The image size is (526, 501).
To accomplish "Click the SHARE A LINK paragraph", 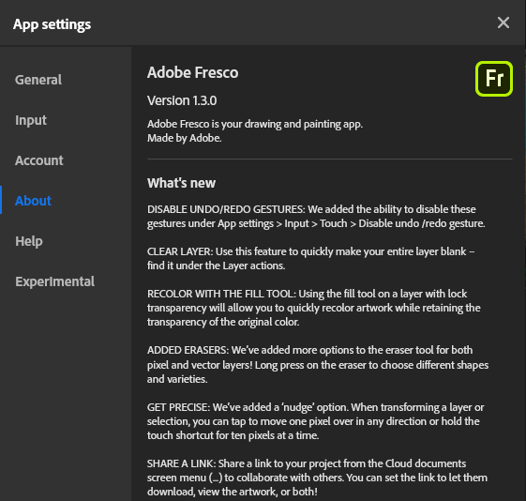I will point(317,478).
